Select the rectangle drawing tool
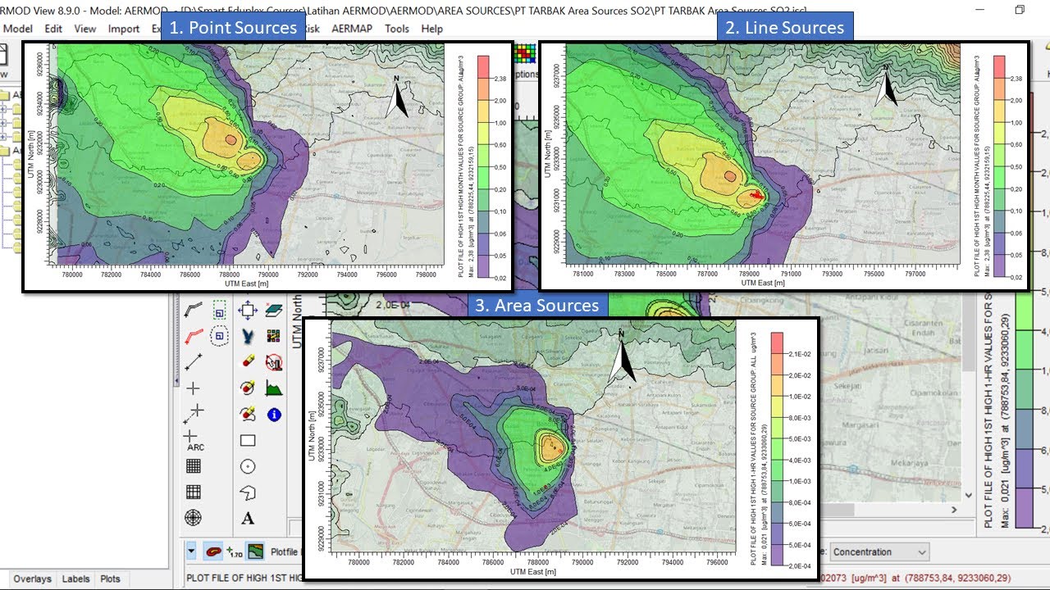1050x590 pixels. 248,440
